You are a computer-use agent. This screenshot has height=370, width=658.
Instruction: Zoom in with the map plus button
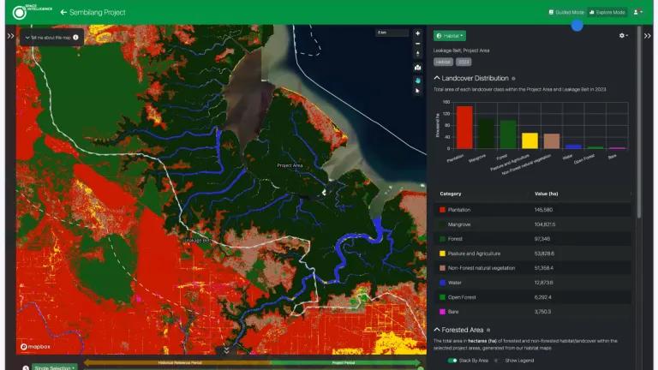tap(417, 33)
